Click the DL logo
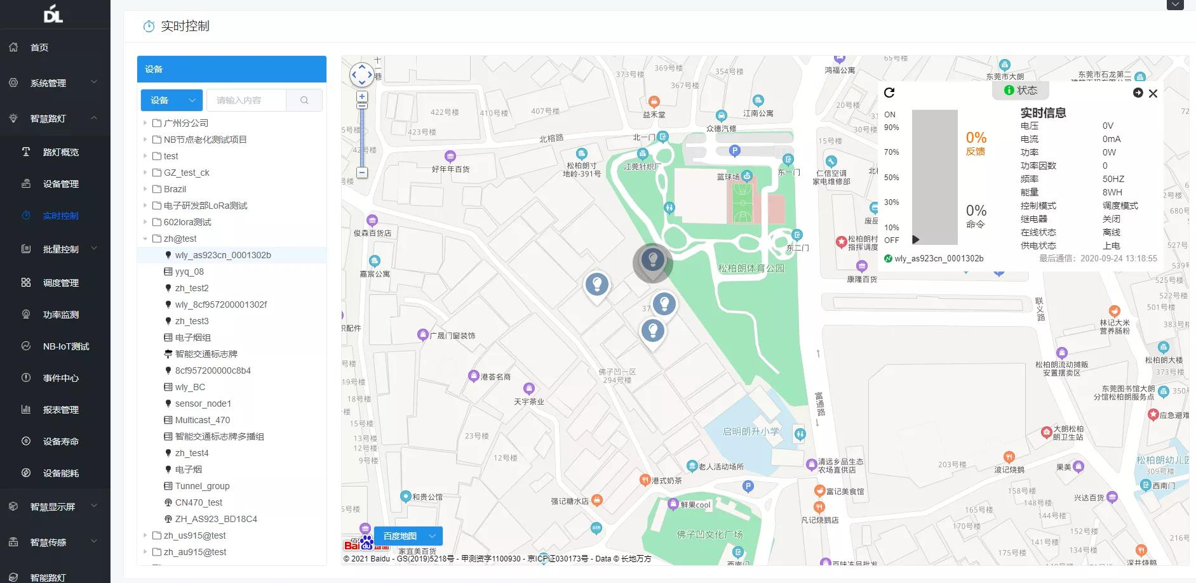 click(x=53, y=13)
